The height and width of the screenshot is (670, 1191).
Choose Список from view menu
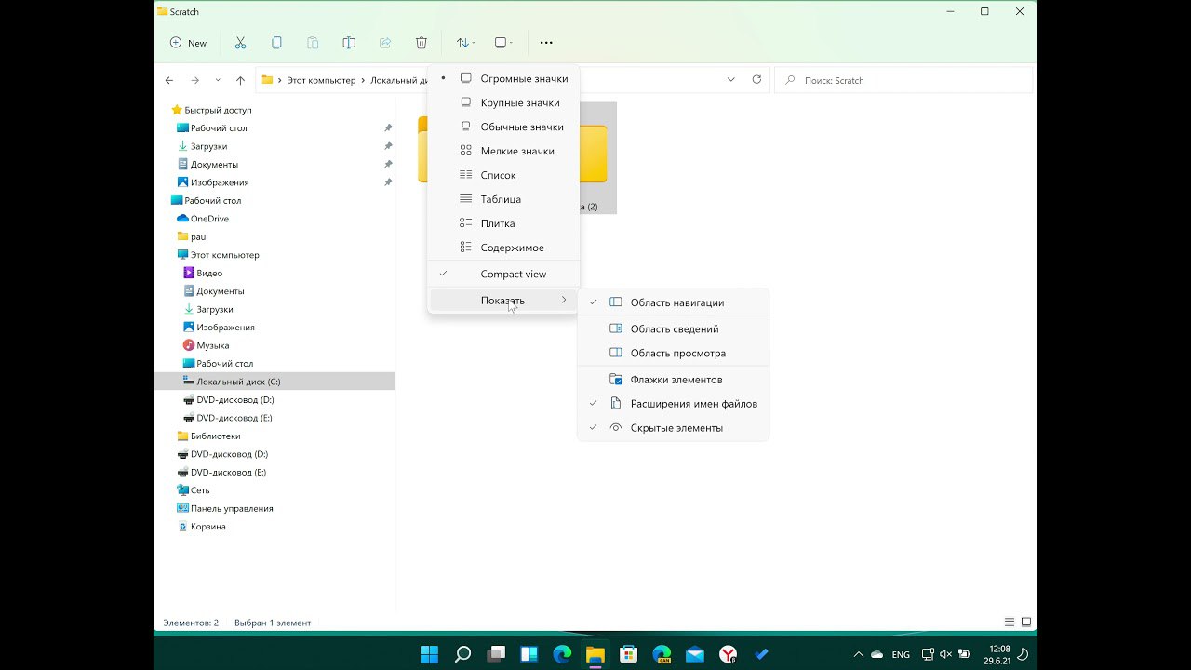[x=503, y=175]
